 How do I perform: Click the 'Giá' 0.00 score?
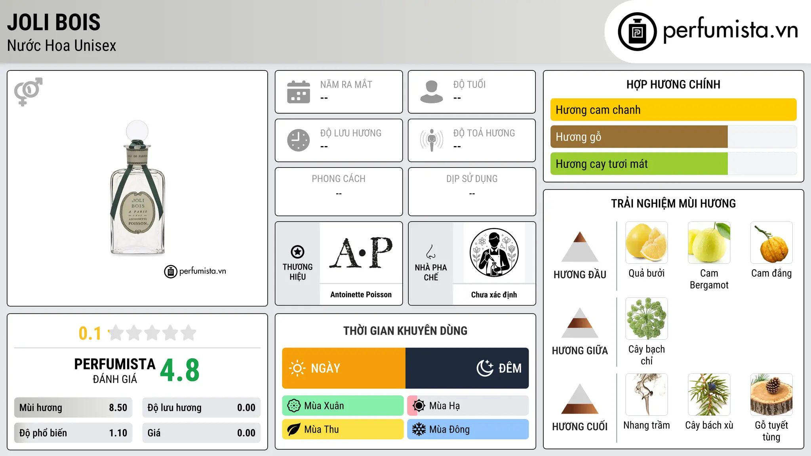point(202,433)
